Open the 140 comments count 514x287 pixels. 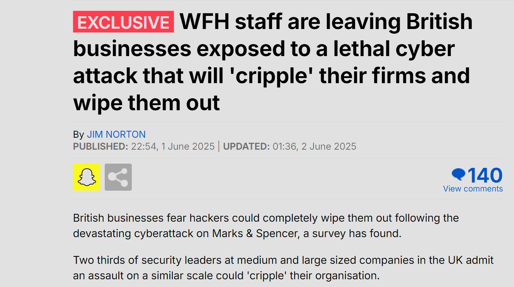[x=485, y=175]
